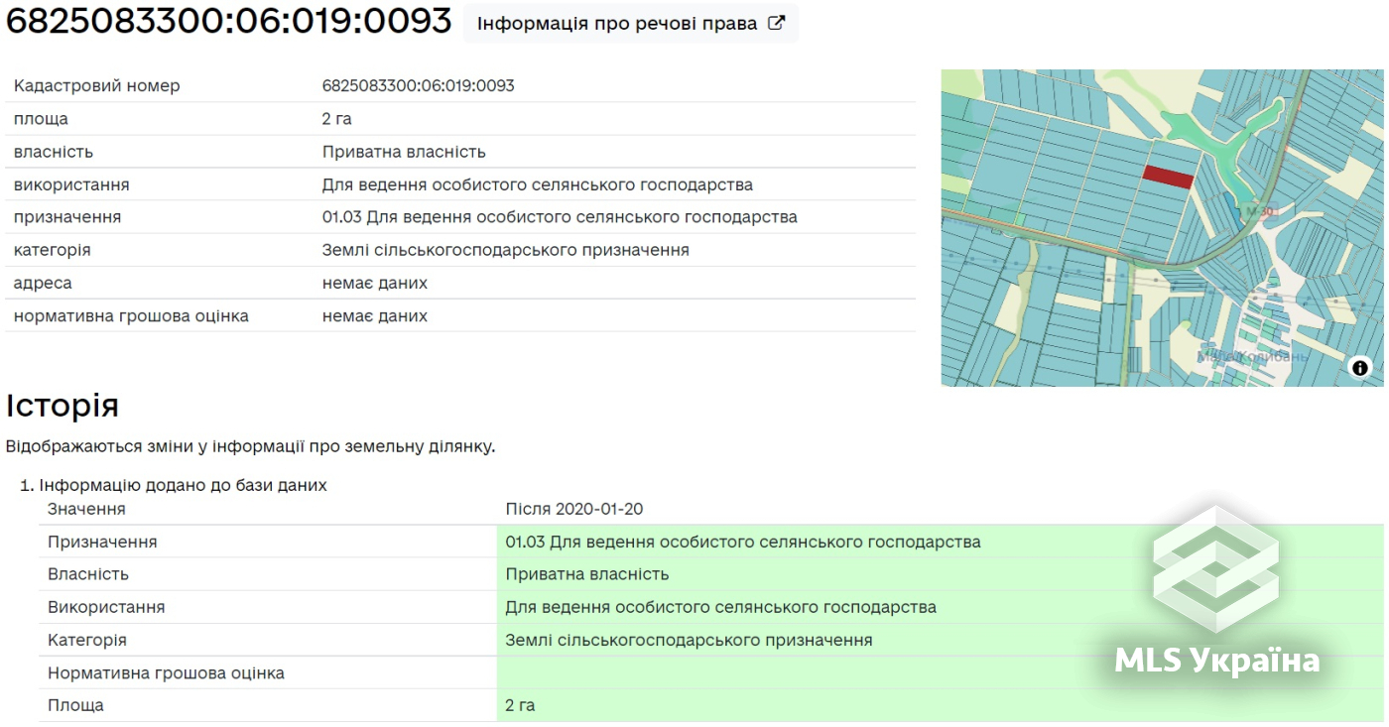
Task: Select 2 га in the upper площа row
Action: pos(336,119)
